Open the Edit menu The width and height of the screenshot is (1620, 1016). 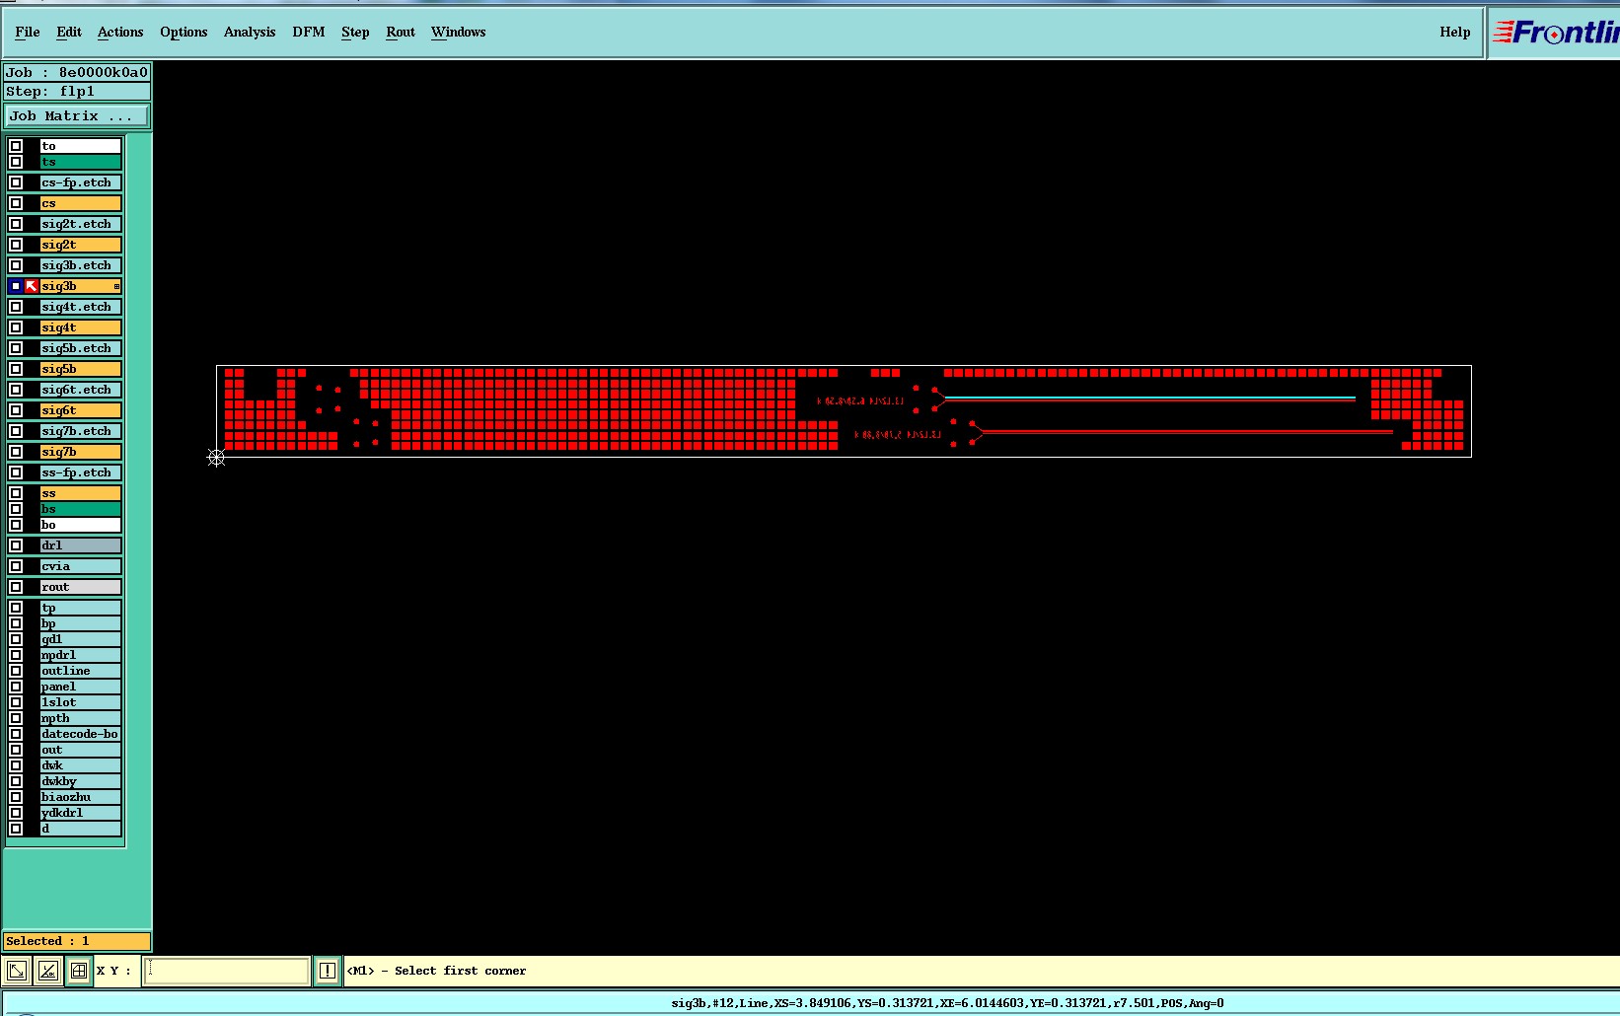click(x=69, y=32)
